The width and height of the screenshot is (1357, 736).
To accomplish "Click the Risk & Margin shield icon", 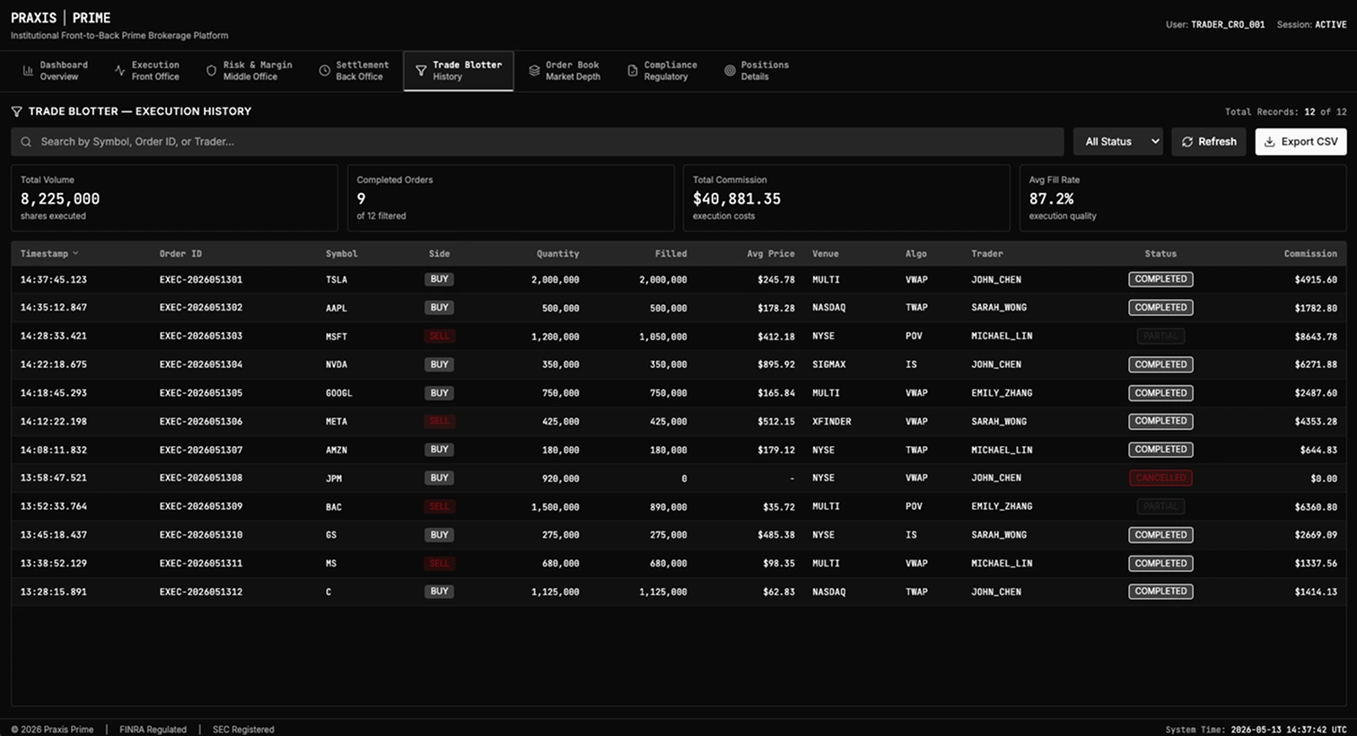I will pyautogui.click(x=211, y=71).
